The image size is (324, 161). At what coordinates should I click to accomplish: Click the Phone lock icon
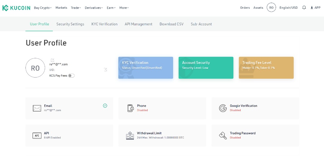click(x=130, y=108)
